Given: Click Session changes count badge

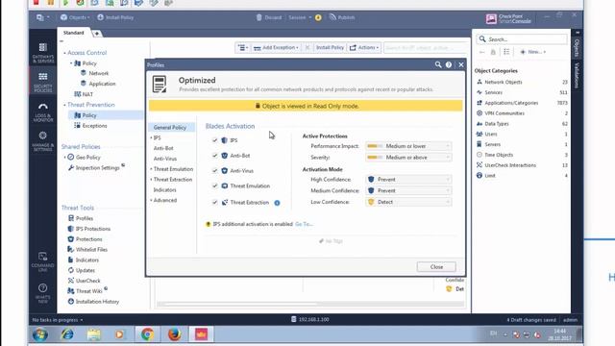Looking at the screenshot, I should click(318, 17).
